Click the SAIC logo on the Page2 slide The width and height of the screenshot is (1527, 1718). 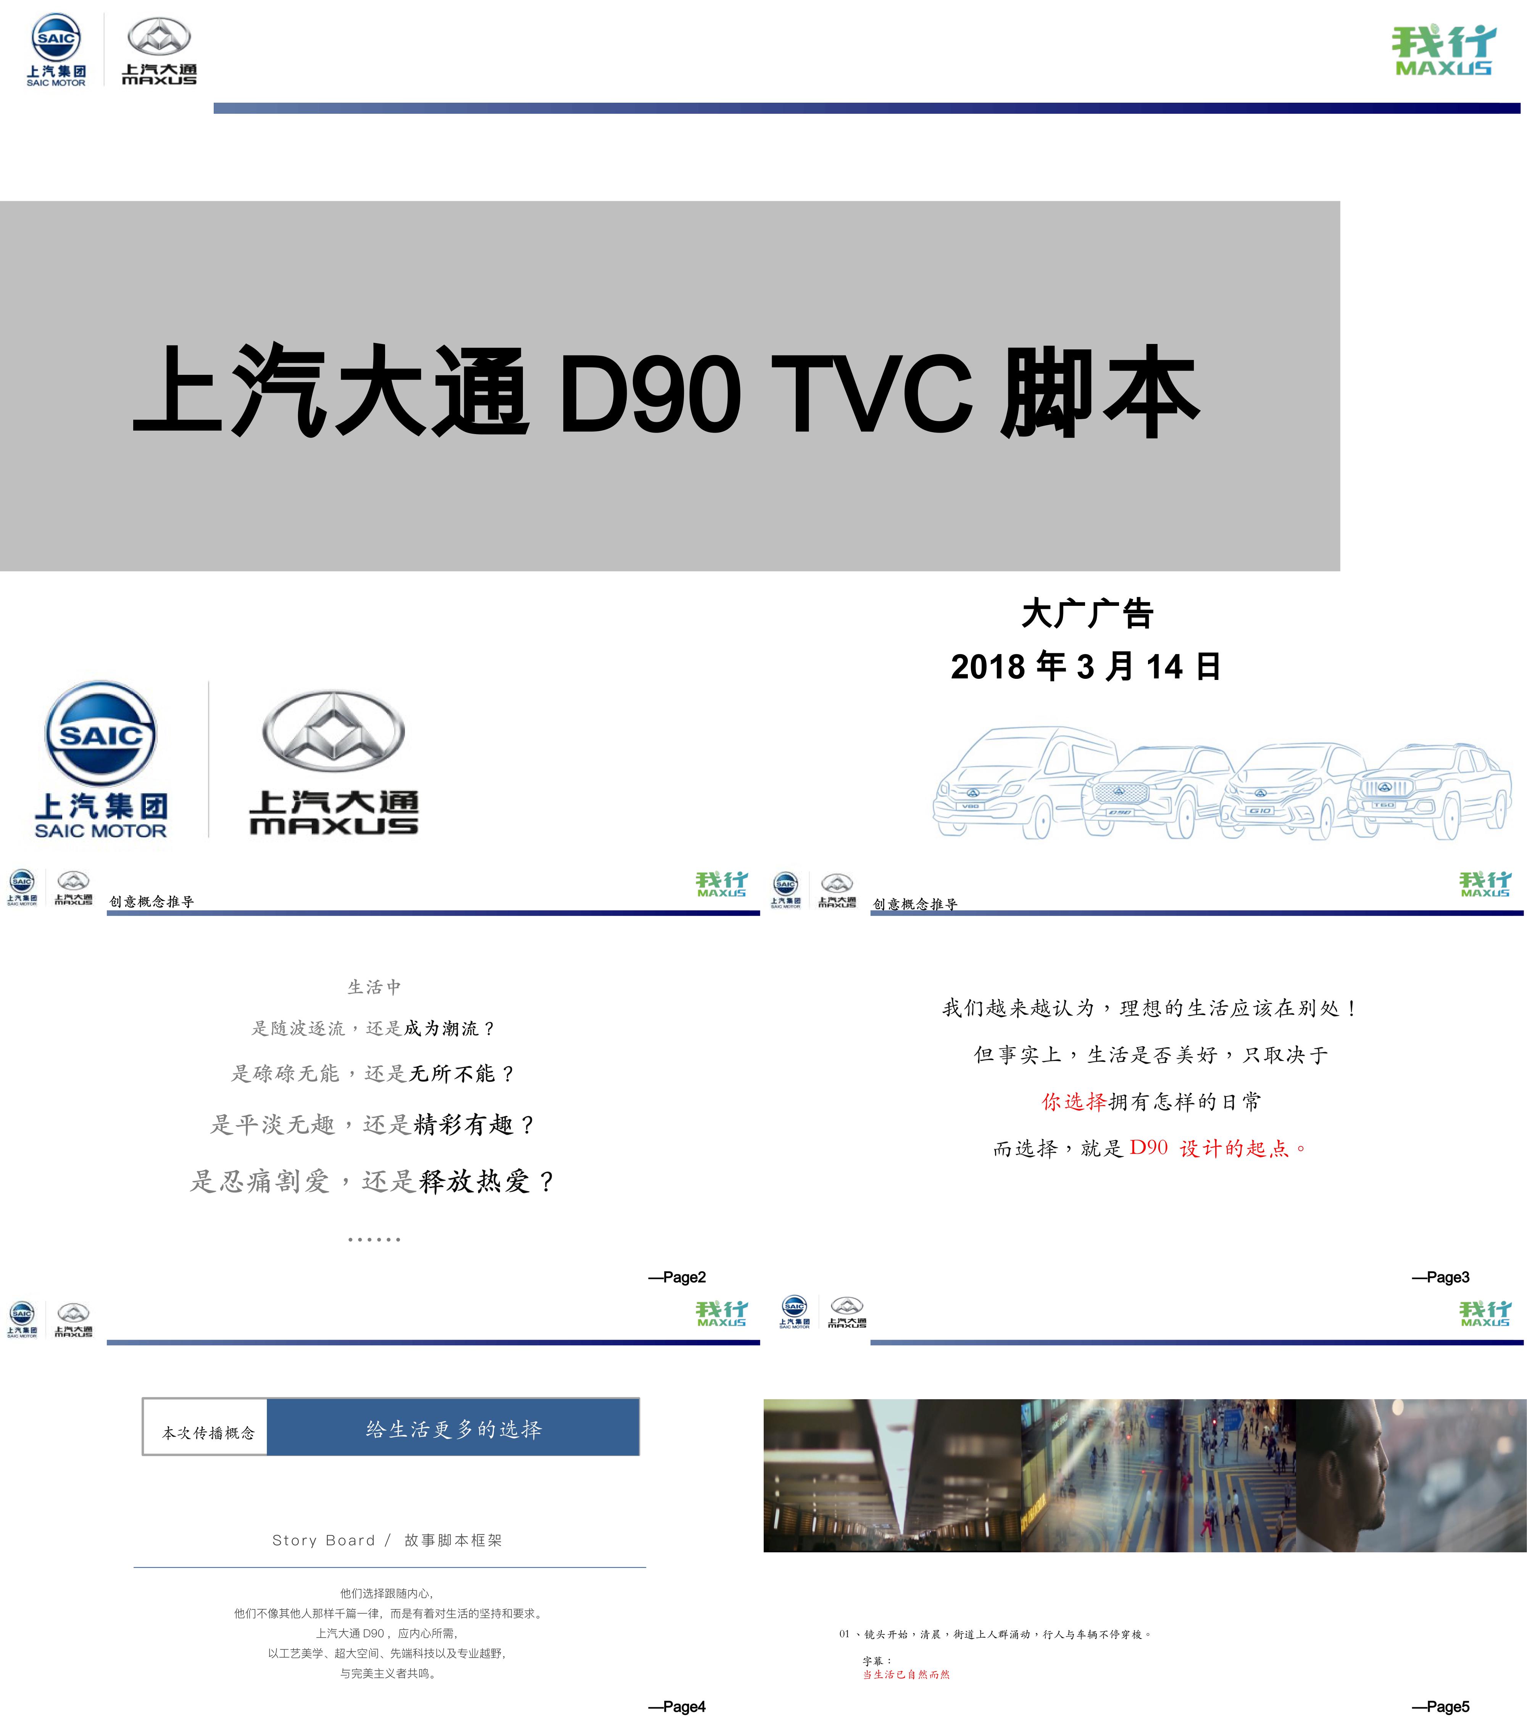point(22,888)
